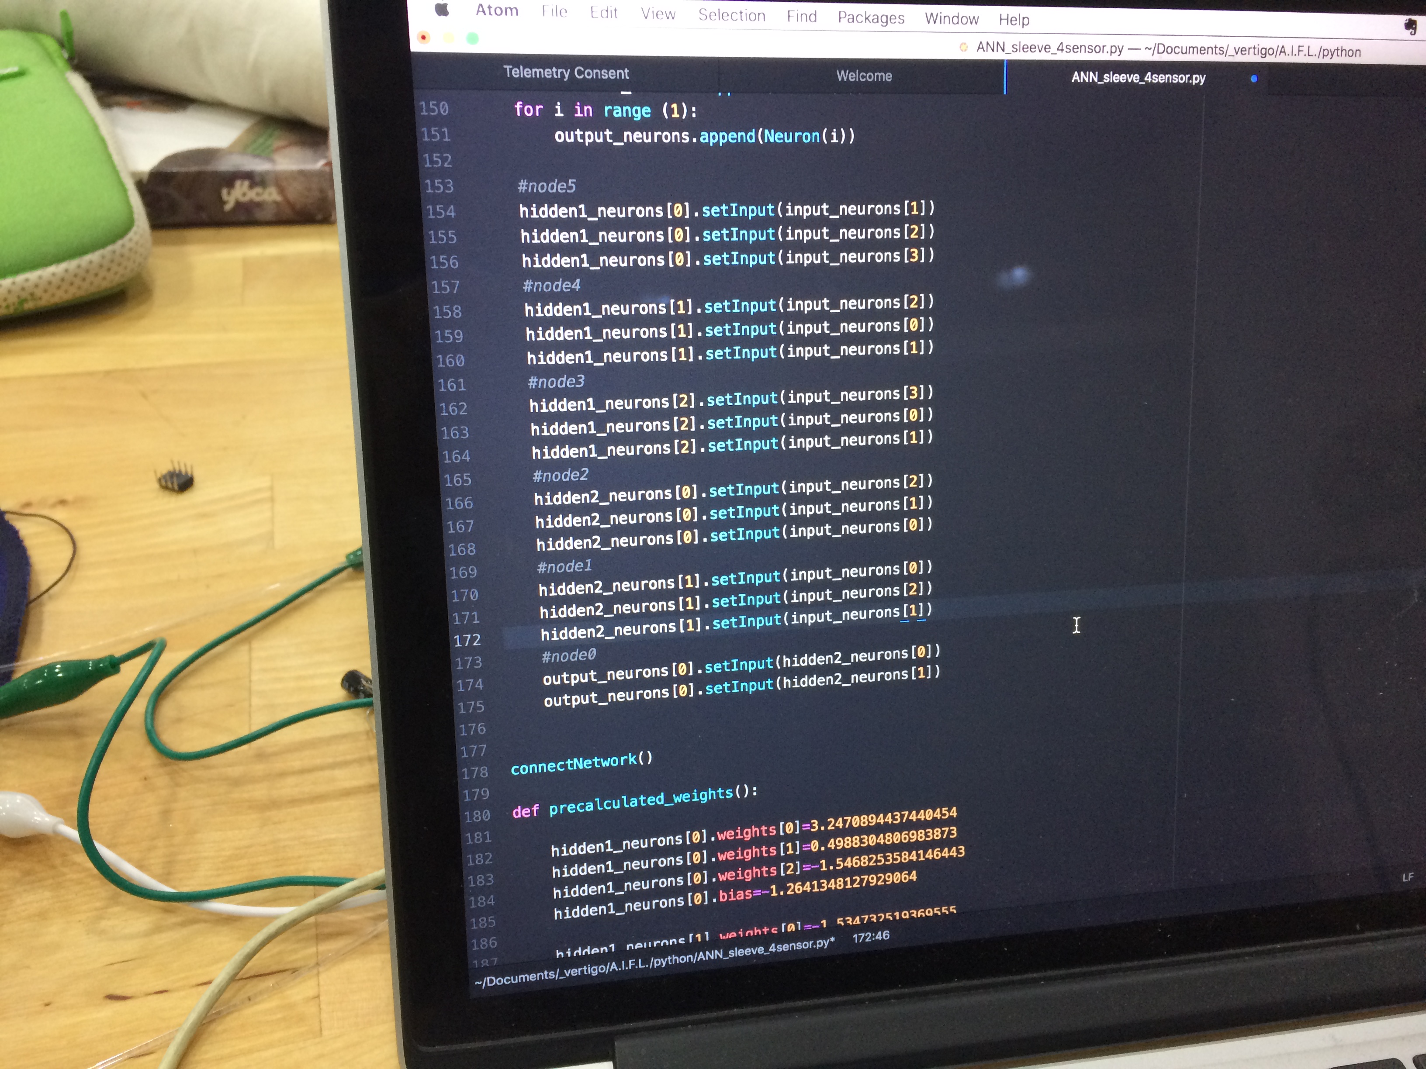The height and width of the screenshot is (1069, 1426).
Task: Open the Window menu
Action: pos(952,19)
